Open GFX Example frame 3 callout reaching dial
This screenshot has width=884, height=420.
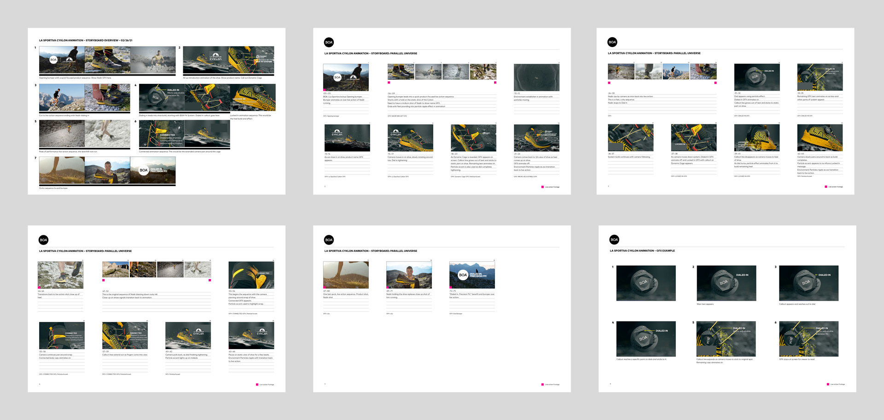[x=808, y=283]
